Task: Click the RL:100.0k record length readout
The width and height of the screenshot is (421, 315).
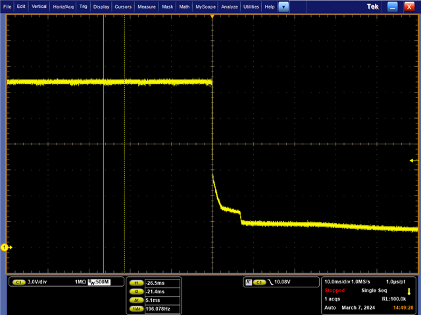Action: (394, 299)
